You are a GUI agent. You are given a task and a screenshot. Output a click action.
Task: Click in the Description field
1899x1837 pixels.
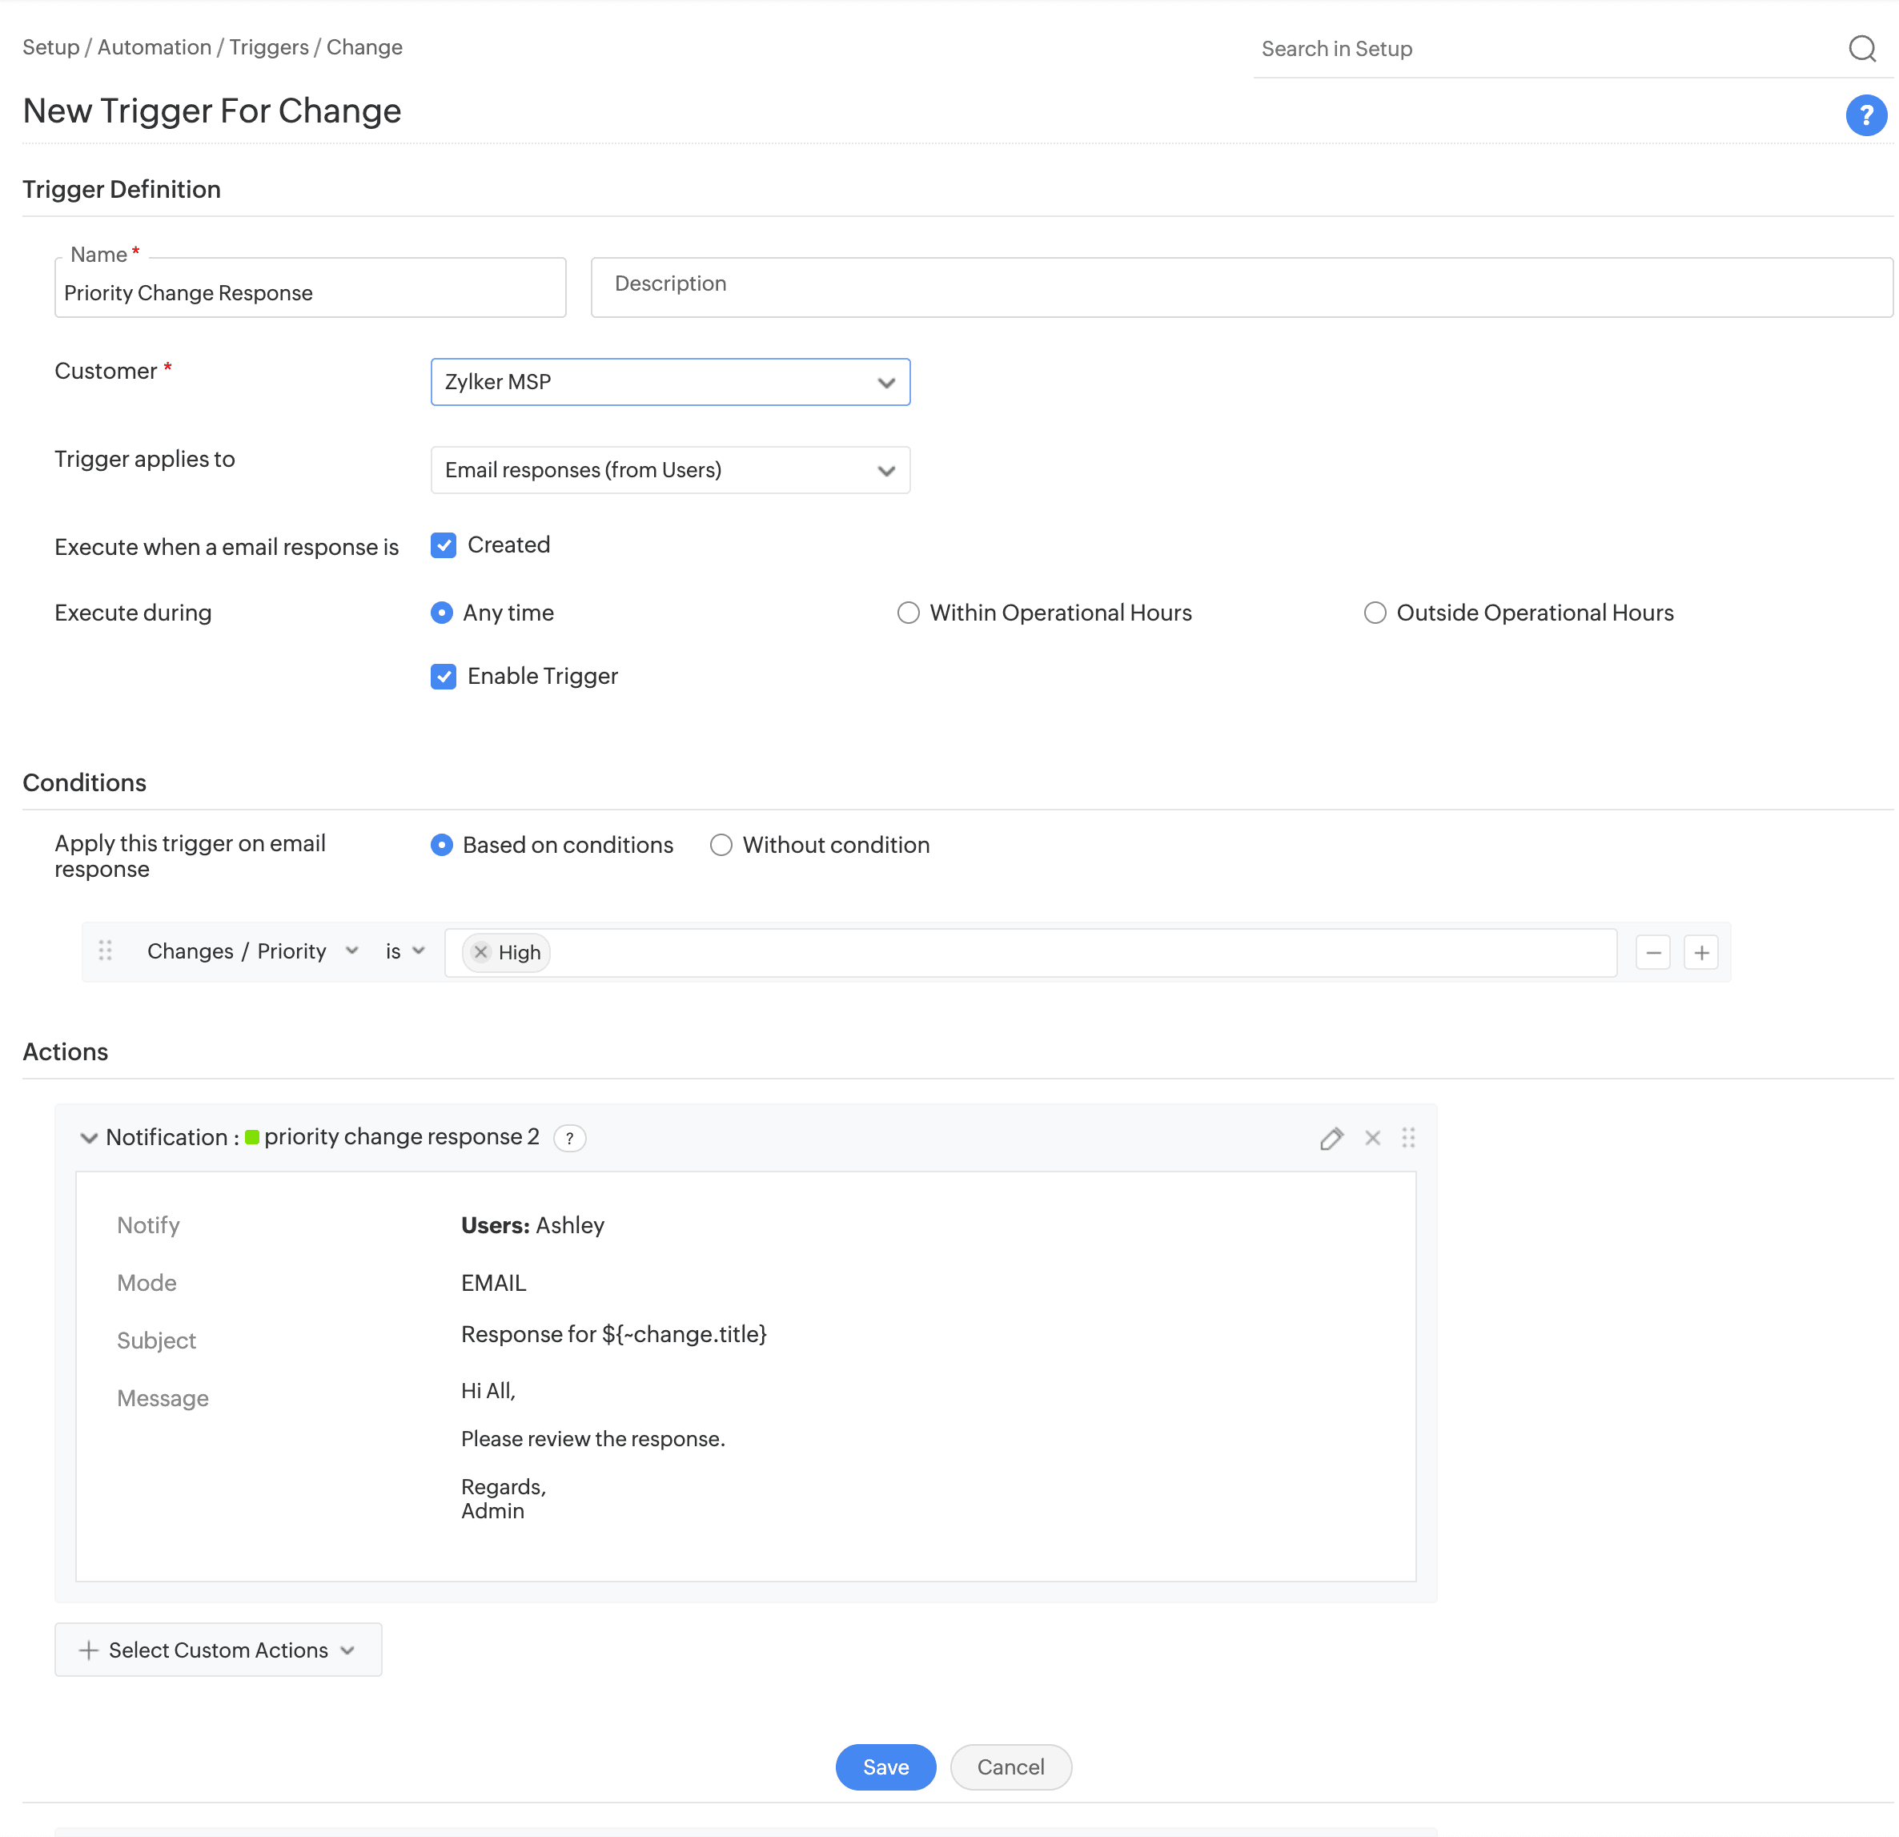[1240, 287]
